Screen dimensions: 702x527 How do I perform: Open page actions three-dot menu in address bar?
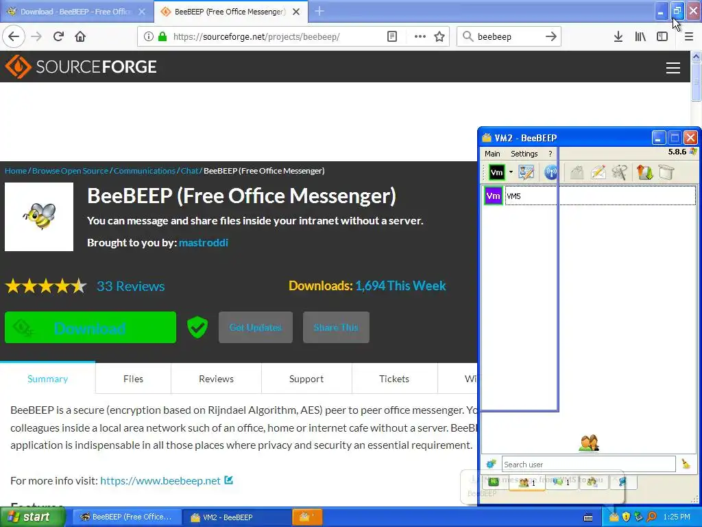[x=420, y=36]
